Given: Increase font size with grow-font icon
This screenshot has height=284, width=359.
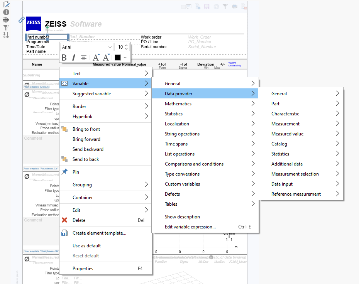Looking at the screenshot, I should 96,57.
